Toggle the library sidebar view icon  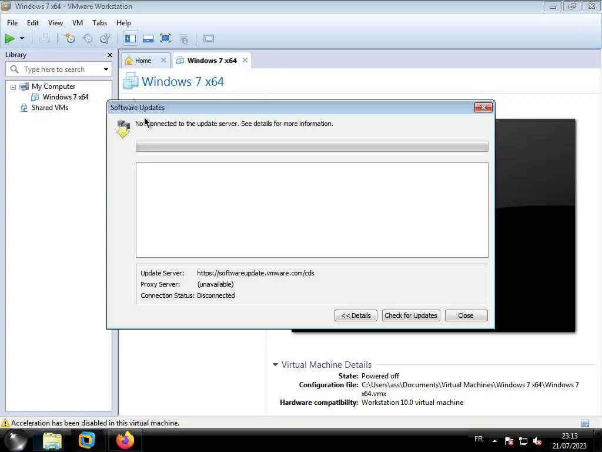131,38
